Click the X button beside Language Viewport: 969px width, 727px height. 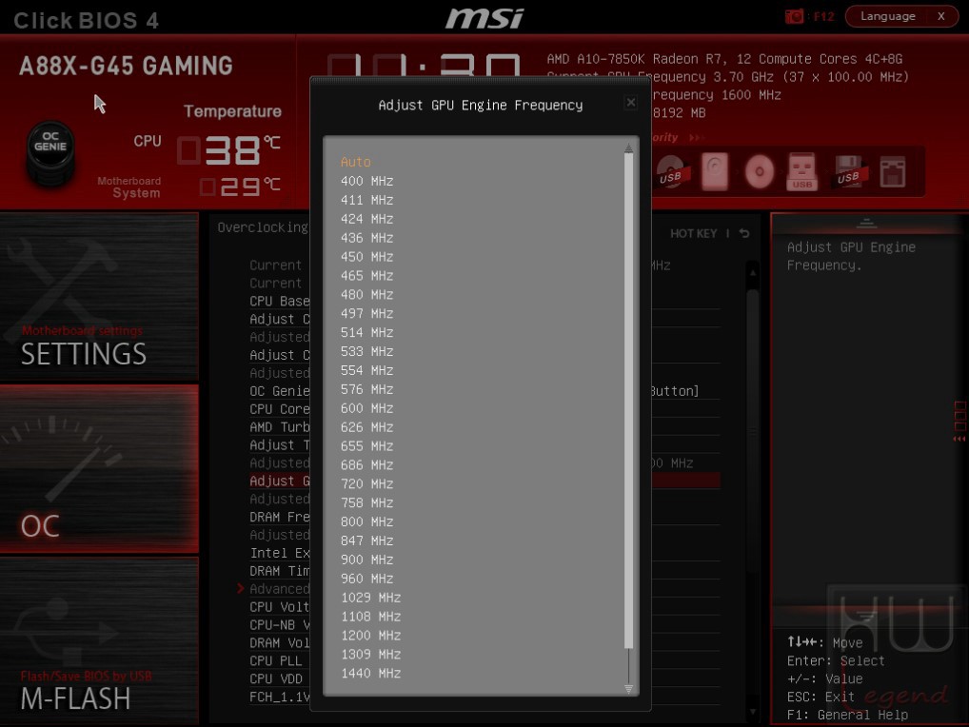(x=941, y=16)
